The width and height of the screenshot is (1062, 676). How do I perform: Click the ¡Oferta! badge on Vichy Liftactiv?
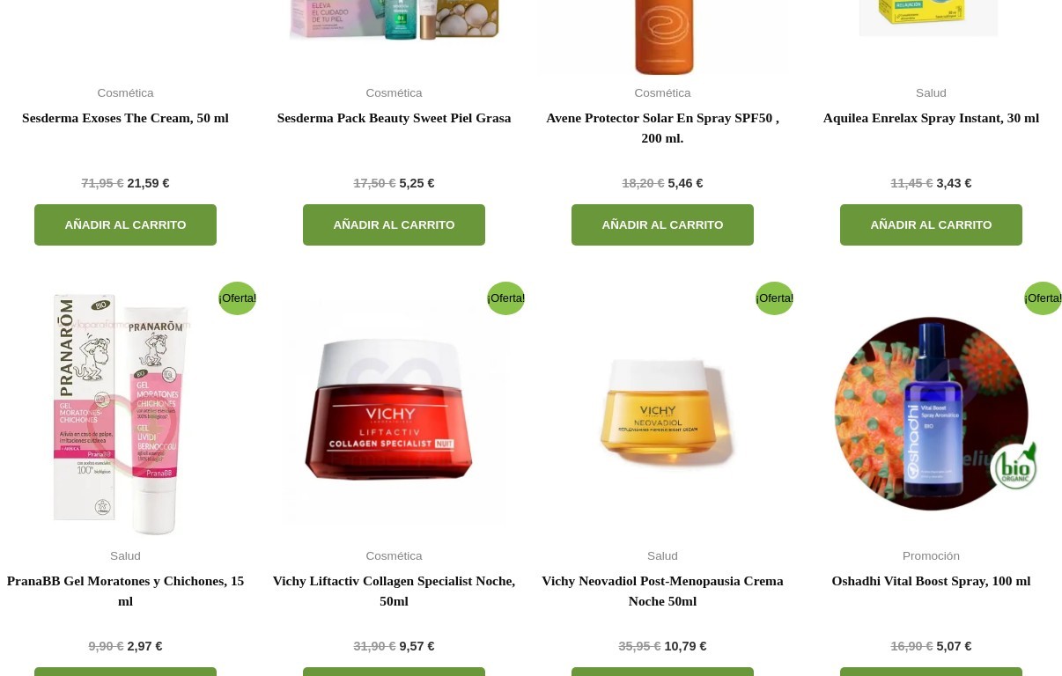pyautogui.click(x=505, y=298)
